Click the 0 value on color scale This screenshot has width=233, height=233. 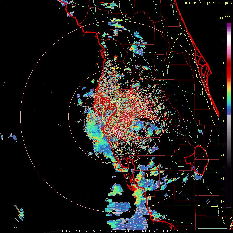click(223, 110)
